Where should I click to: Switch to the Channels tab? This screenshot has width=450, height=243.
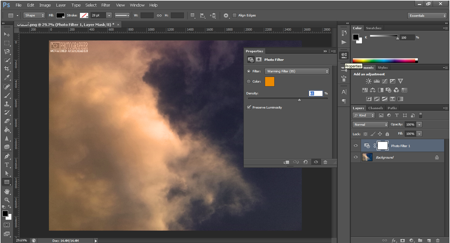point(376,108)
